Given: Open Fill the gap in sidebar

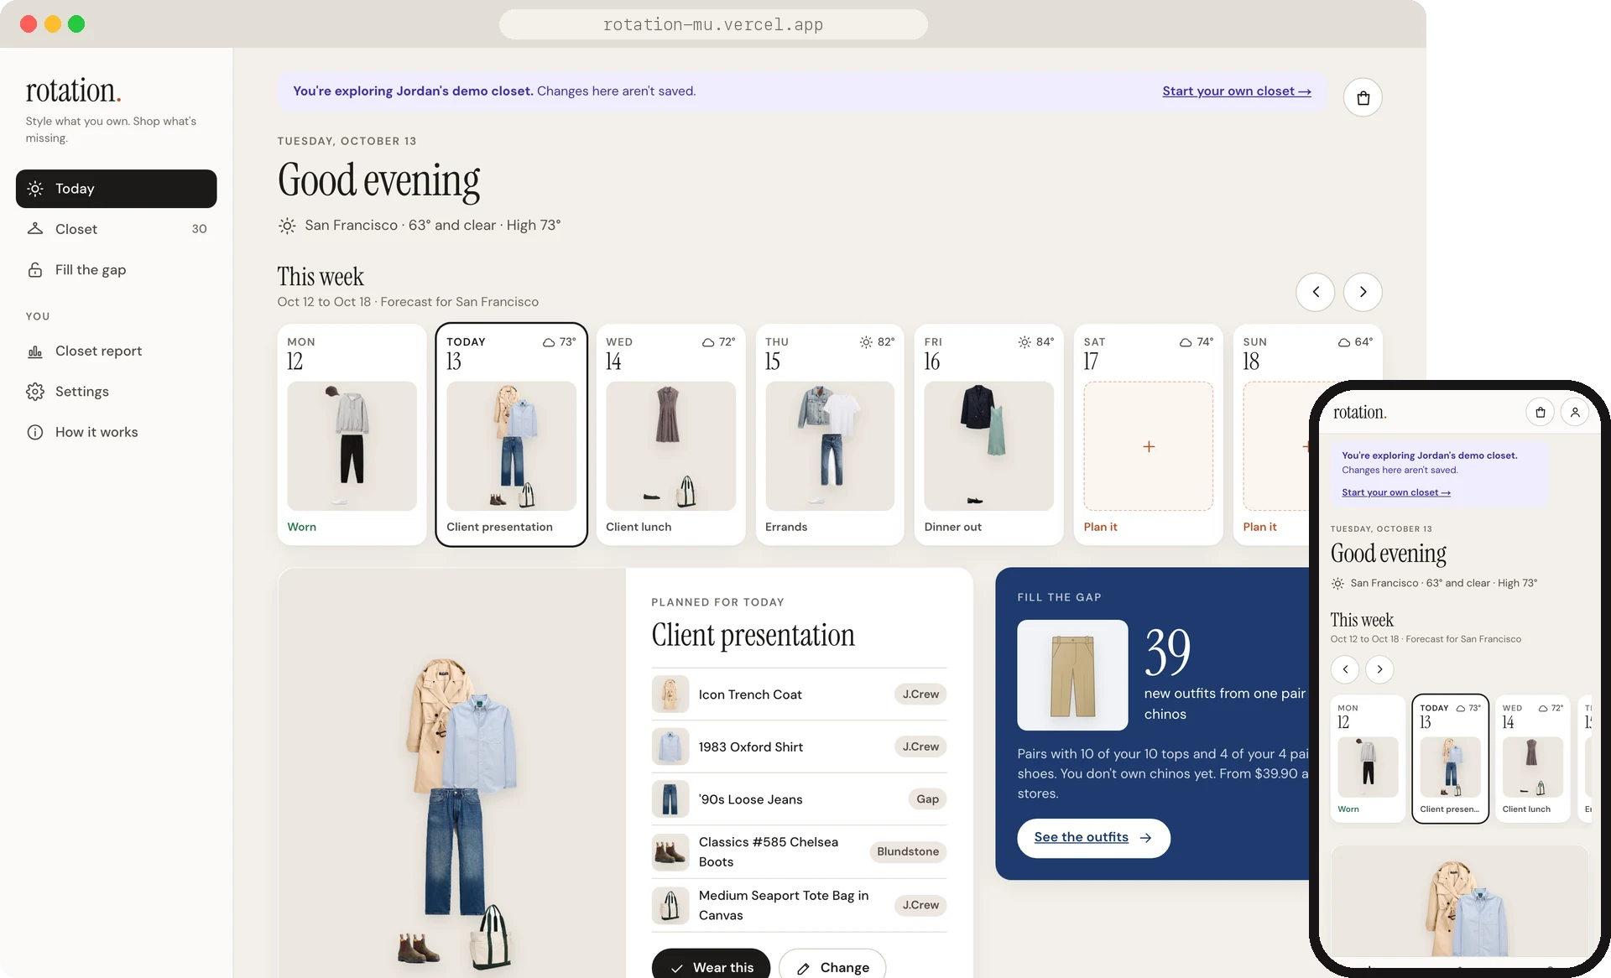Looking at the screenshot, I should [x=116, y=269].
